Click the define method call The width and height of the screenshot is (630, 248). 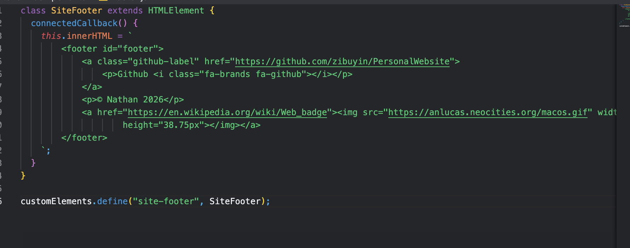tap(112, 201)
